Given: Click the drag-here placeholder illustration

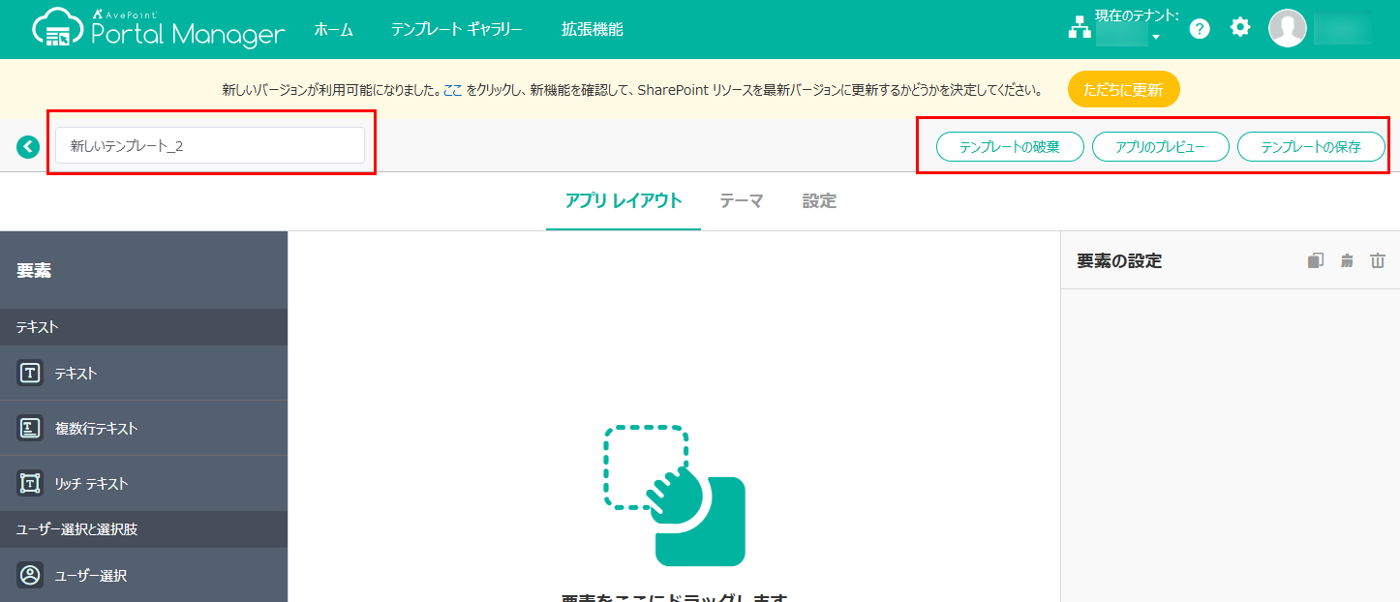Looking at the screenshot, I should coord(674,496).
